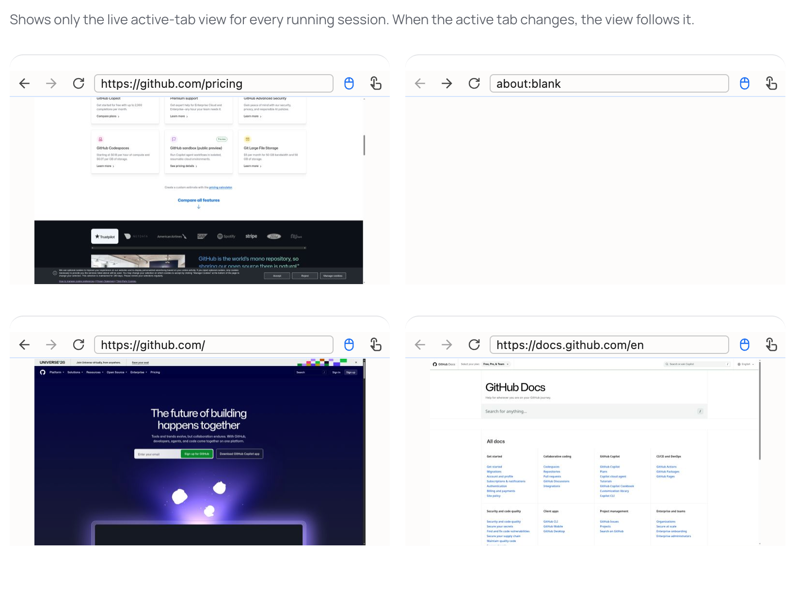Go back in the https://github.com/ session
798x605 pixels.
25,345
